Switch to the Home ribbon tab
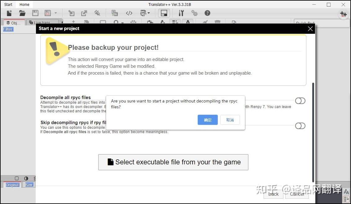This screenshot has width=351, height=204. coord(24,4)
